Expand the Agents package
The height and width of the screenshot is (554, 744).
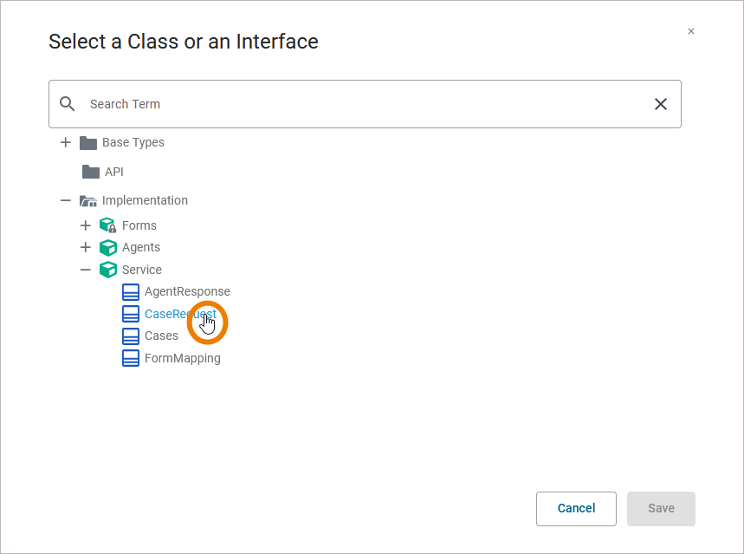86,247
